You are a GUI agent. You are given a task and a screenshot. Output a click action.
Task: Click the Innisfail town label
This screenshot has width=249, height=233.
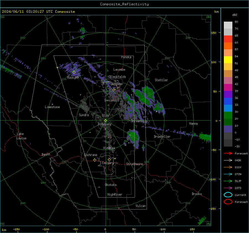coord(111,100)
